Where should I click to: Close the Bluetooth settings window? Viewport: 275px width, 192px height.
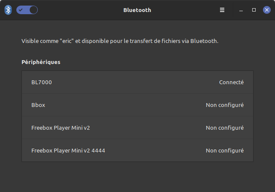267,10
